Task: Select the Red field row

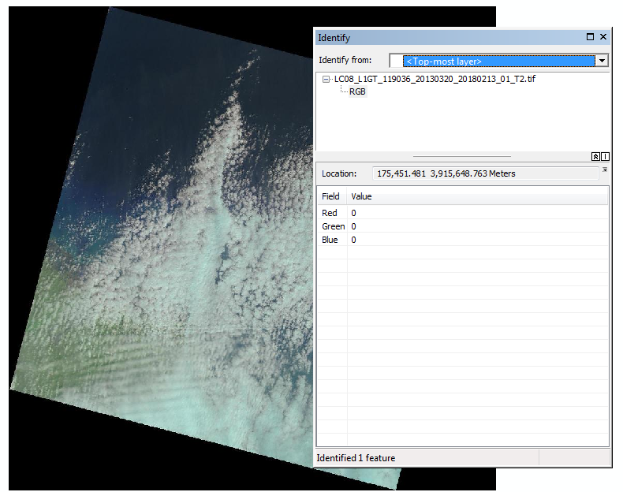Action: [x=330, y=213]
